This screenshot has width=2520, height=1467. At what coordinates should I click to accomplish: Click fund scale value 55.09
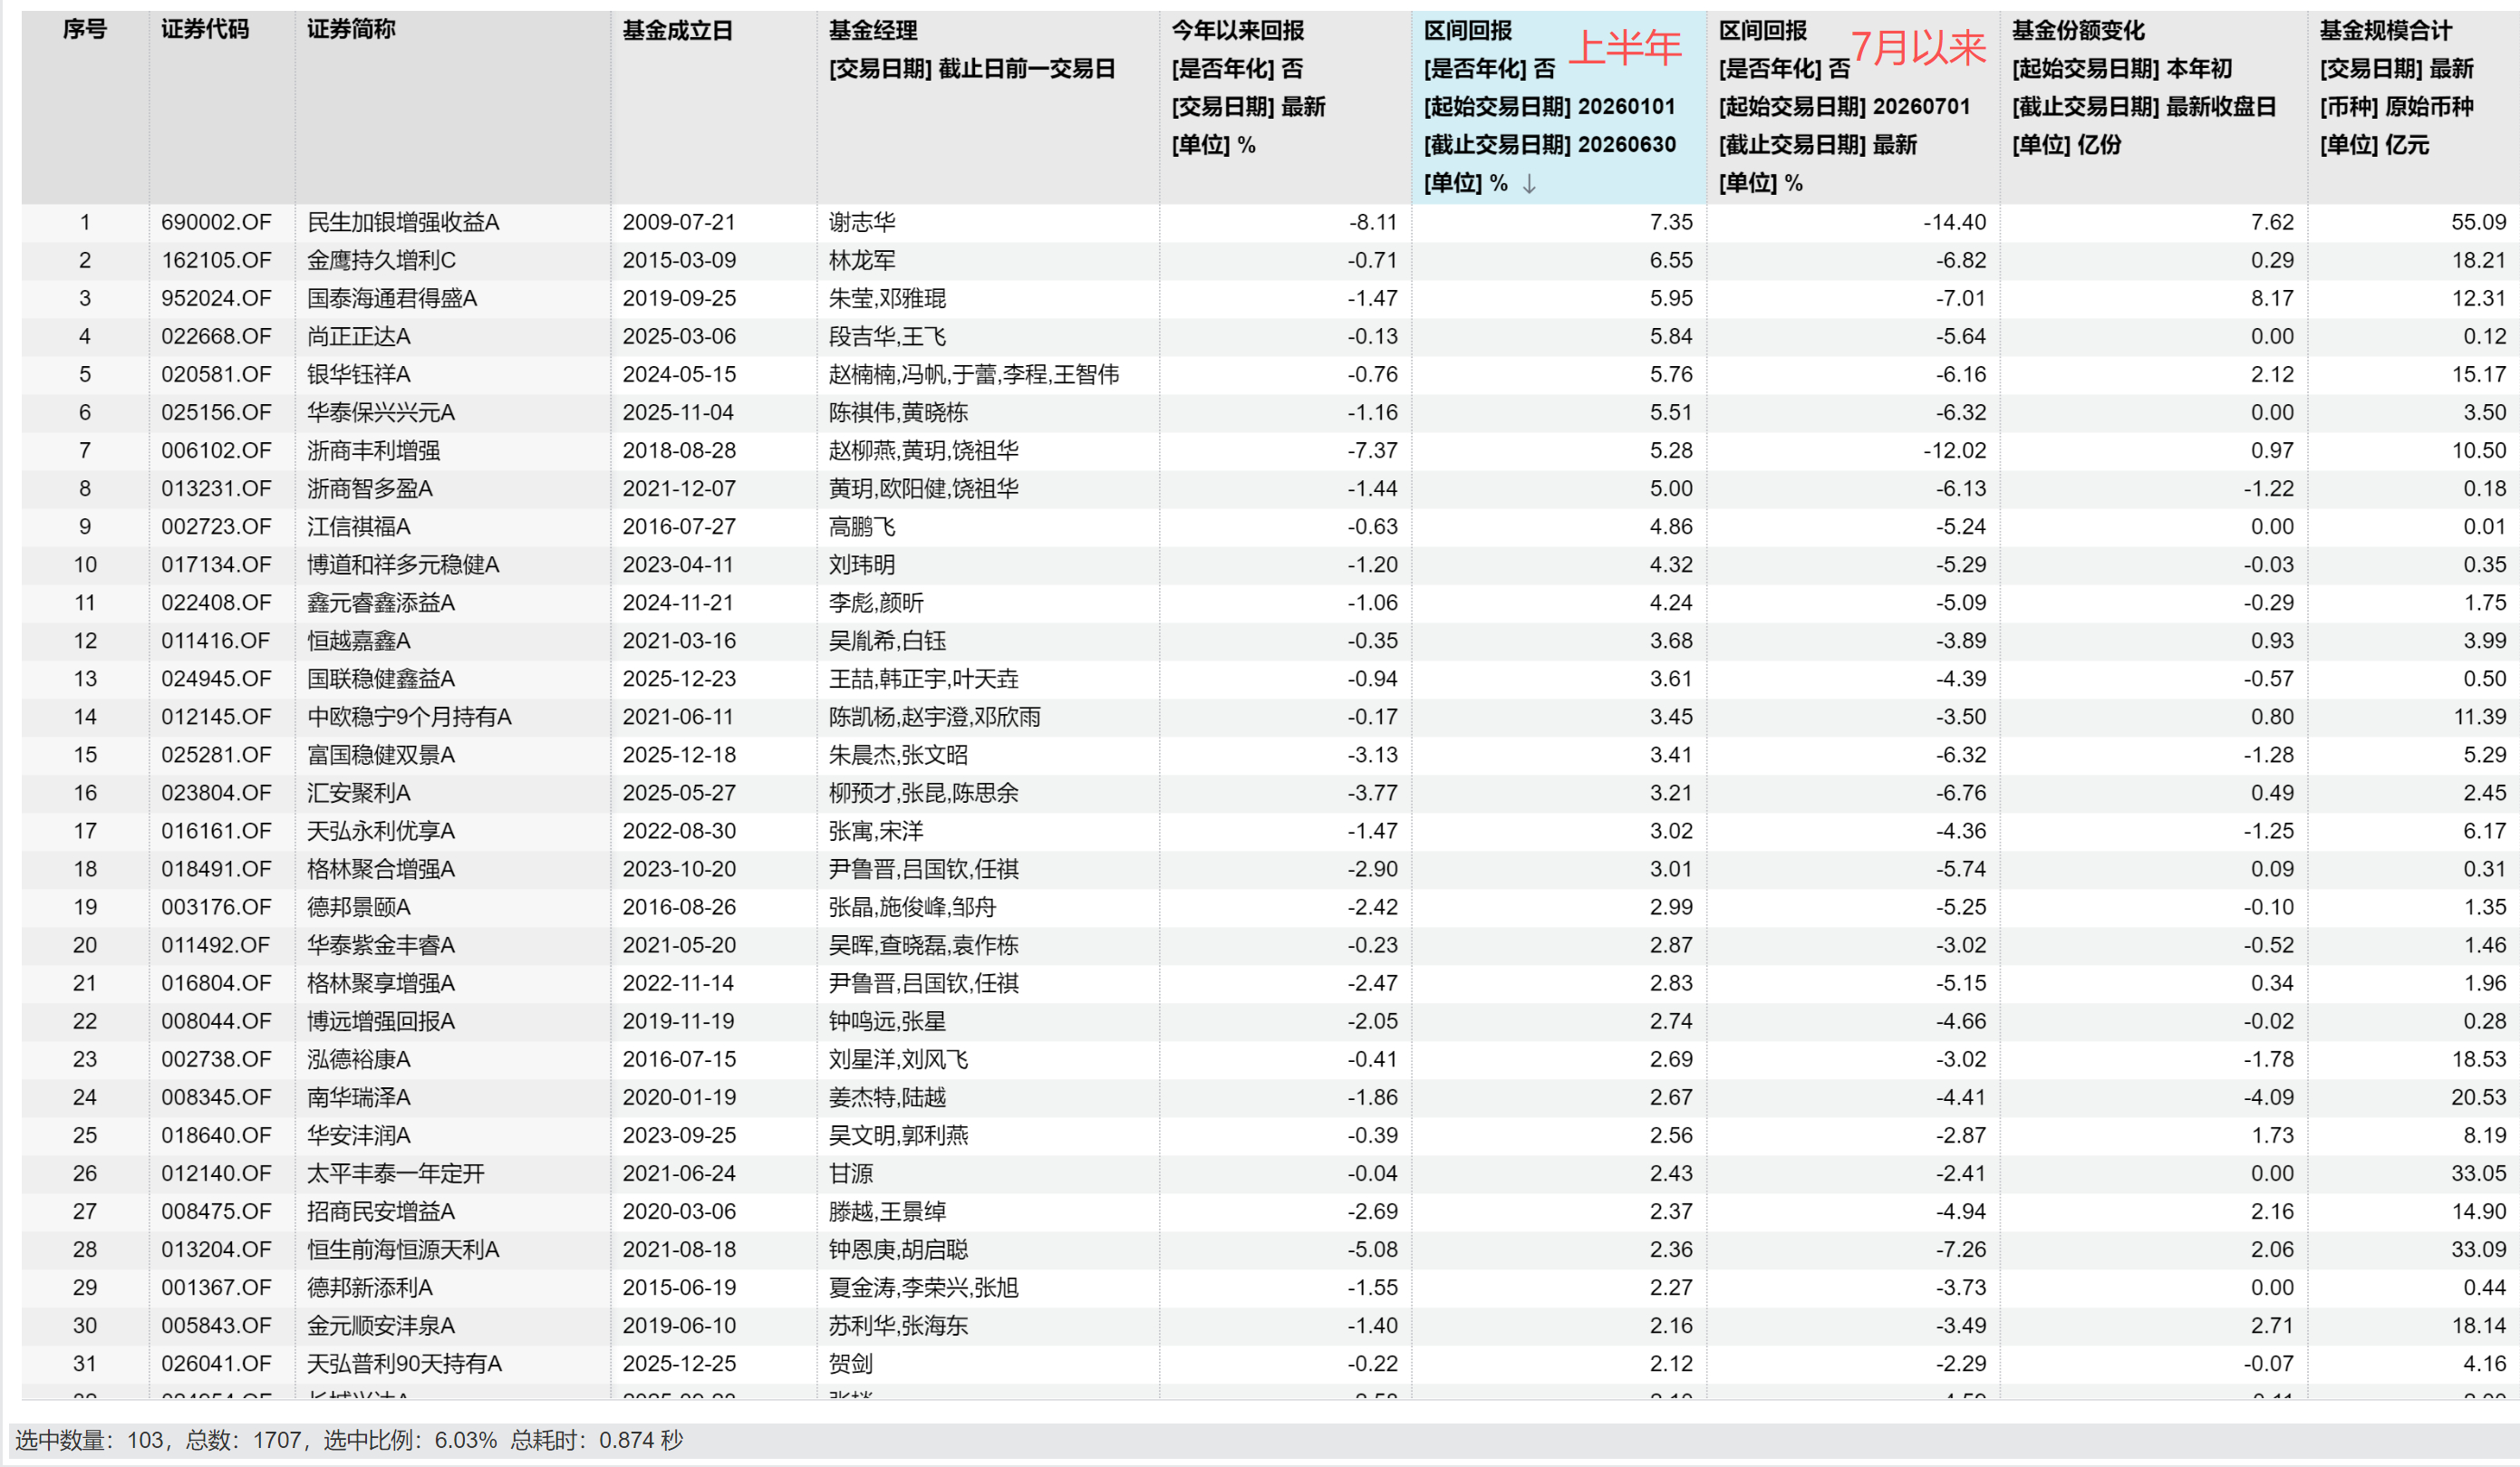[x=2479, y=222]
